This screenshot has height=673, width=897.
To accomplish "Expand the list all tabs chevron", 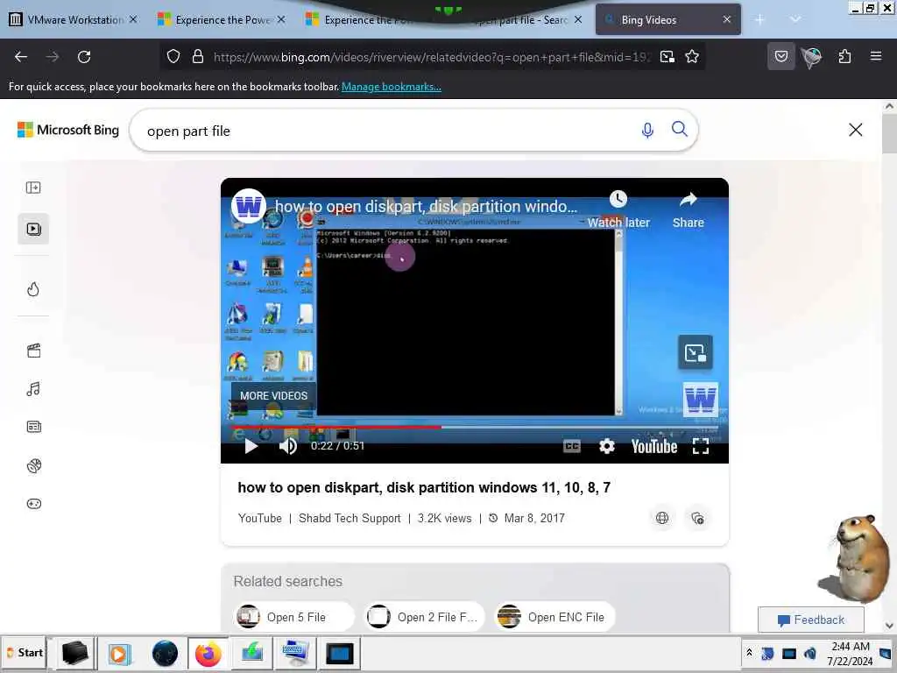I will pyautogui.click(x=795, y=19).
